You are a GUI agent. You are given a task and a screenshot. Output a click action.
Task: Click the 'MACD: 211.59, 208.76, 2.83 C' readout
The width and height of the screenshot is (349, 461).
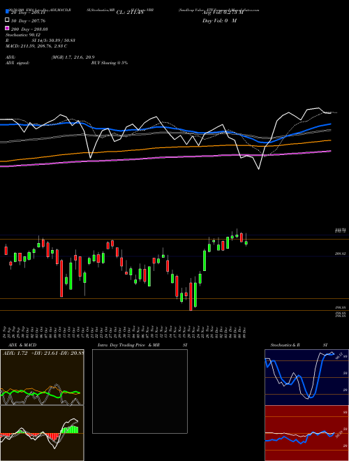tap(36, 46)
